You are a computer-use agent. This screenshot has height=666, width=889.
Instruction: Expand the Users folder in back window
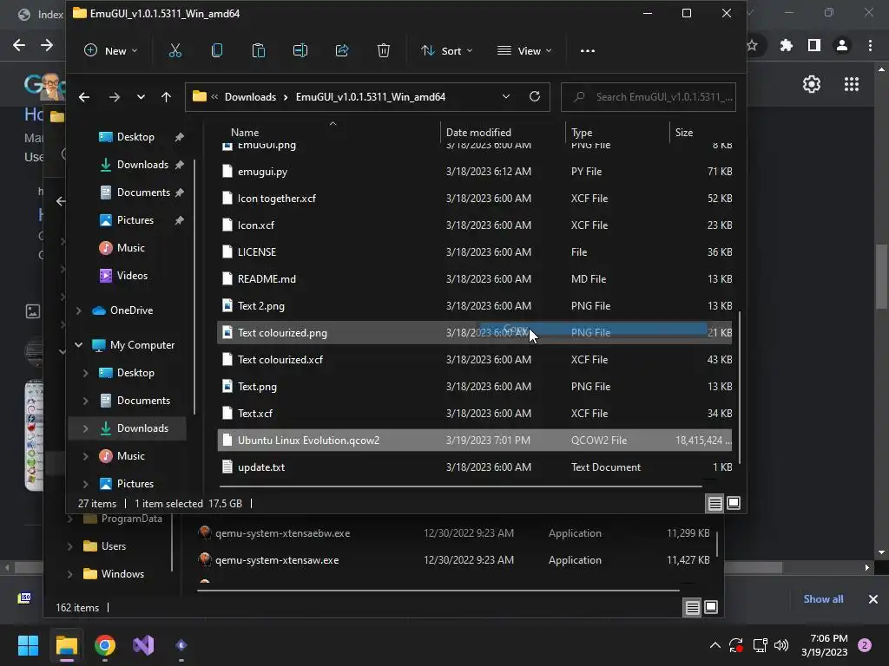pyautogui.click(x=69, y=546)
